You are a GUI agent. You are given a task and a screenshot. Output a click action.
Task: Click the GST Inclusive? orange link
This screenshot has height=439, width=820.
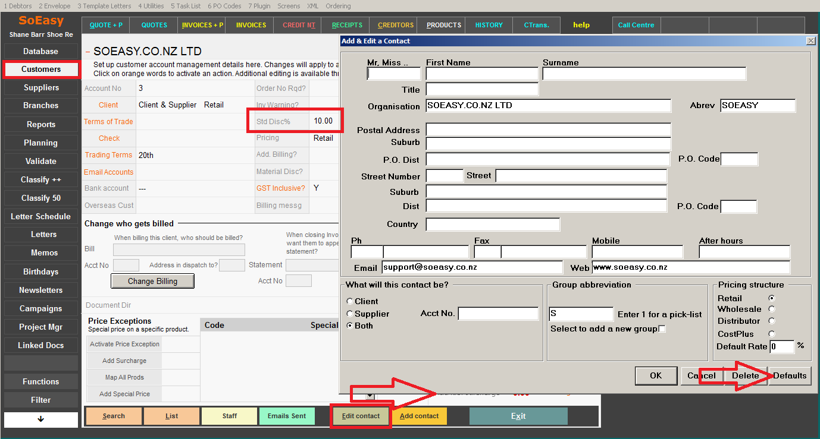coord(280,188)
